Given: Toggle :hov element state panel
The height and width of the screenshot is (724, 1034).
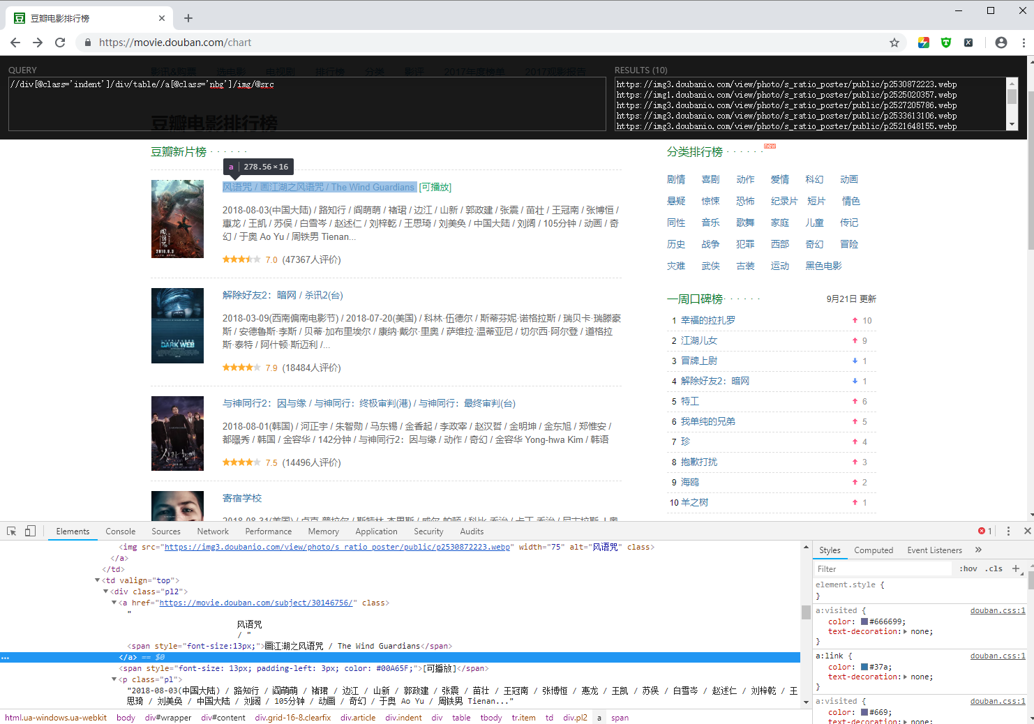Looking at the screenshot, I should click(968, 568).
